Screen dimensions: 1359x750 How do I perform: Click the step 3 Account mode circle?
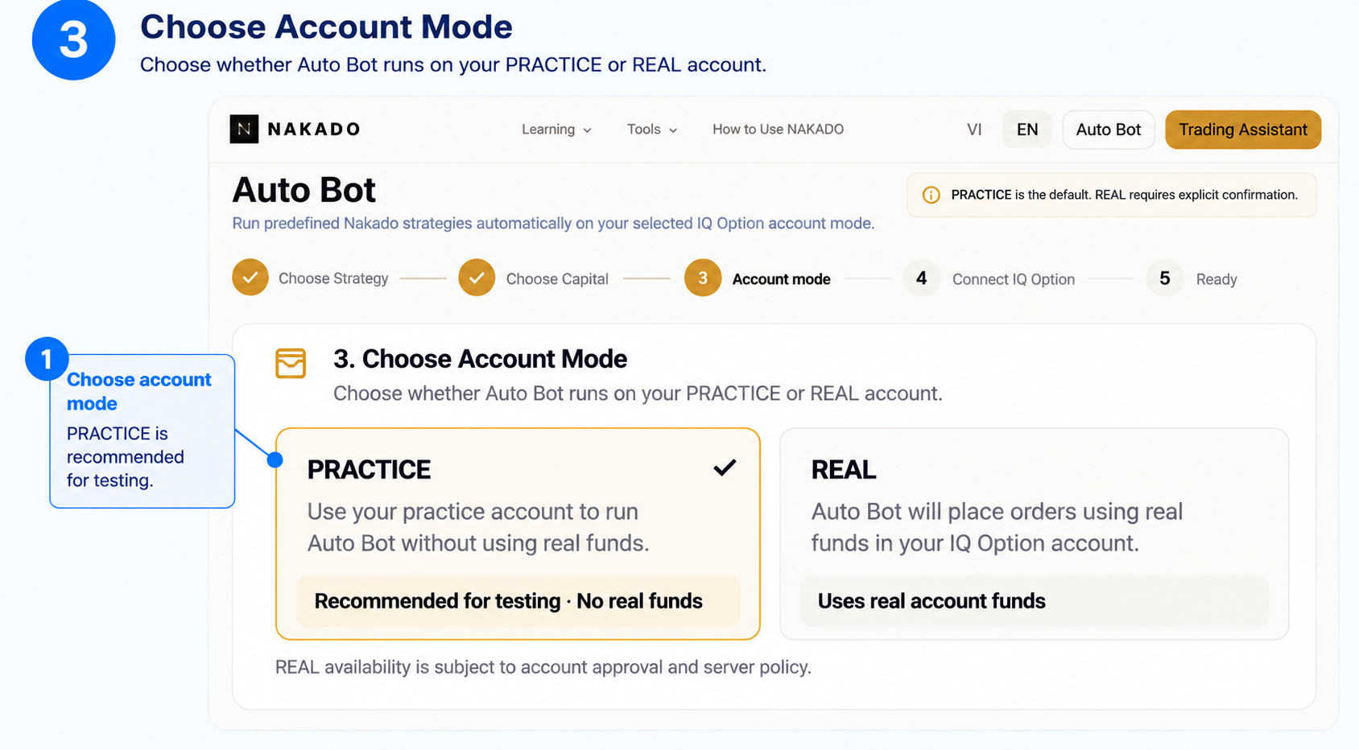pos(703,278)
